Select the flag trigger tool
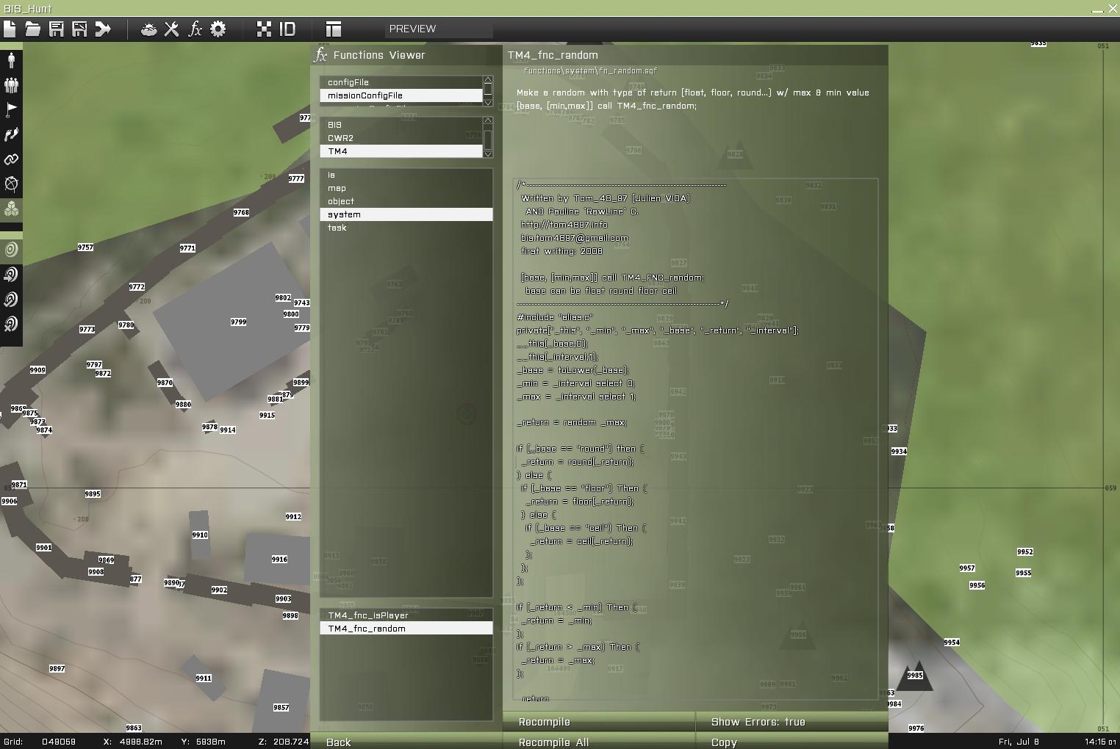 point(11,109)
